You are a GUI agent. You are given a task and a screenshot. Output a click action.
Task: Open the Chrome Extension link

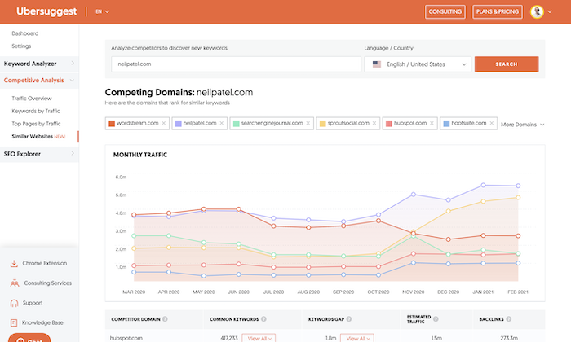point(44,264)
